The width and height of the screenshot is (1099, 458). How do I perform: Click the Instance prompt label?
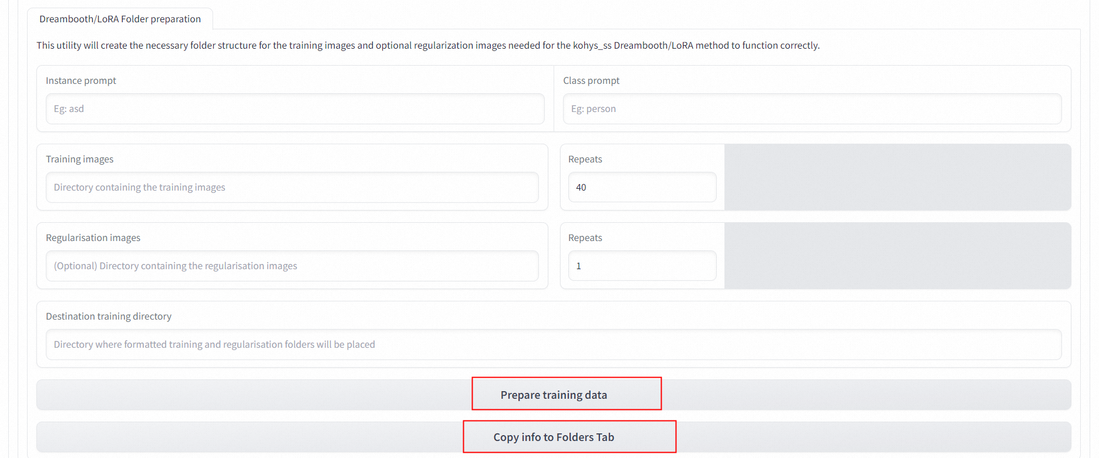click(x=81, y=80)
